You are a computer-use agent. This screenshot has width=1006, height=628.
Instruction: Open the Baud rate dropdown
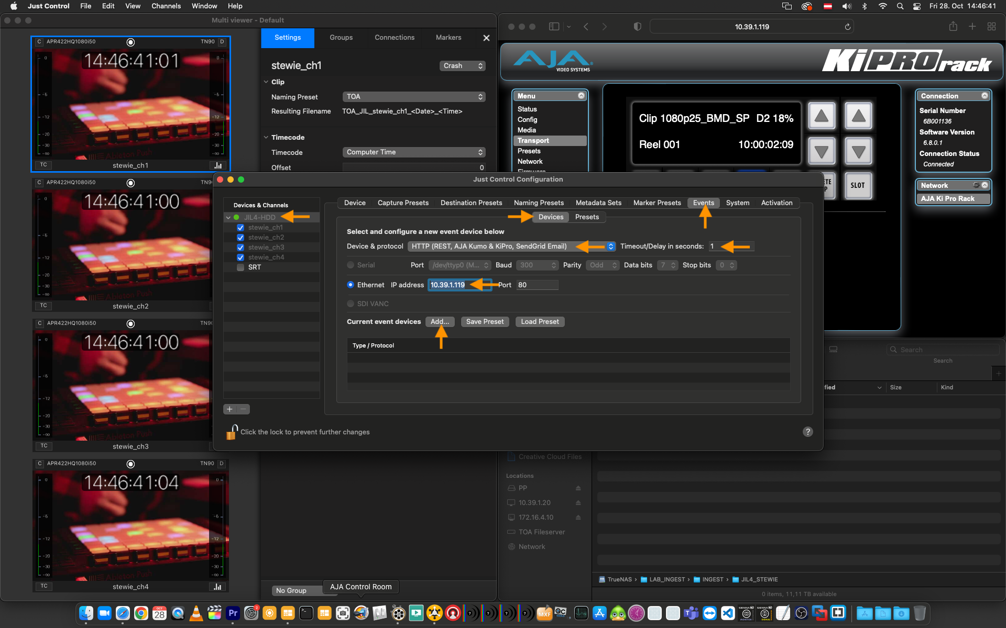tap(538, 265)
